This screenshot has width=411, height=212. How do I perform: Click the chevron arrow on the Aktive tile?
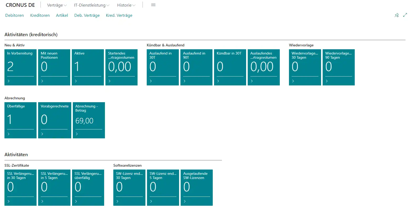pyautogui.click(x=76, y=81)
